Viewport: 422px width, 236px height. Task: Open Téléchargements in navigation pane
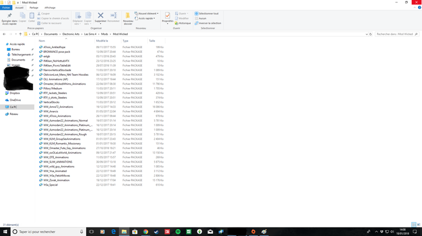21,54
